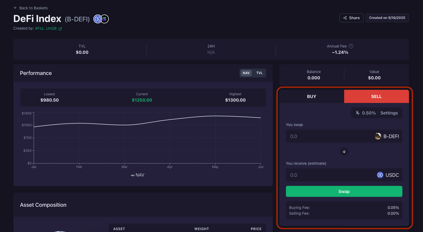Click the USDC token icon beside DeFi Index title
Image resolution: width=423 pixels, height=232 pixels.
[x=98, y=19]
